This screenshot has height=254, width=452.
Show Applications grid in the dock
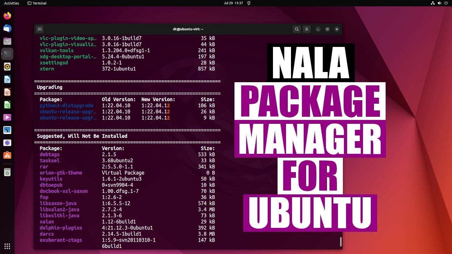coord(7,246)
